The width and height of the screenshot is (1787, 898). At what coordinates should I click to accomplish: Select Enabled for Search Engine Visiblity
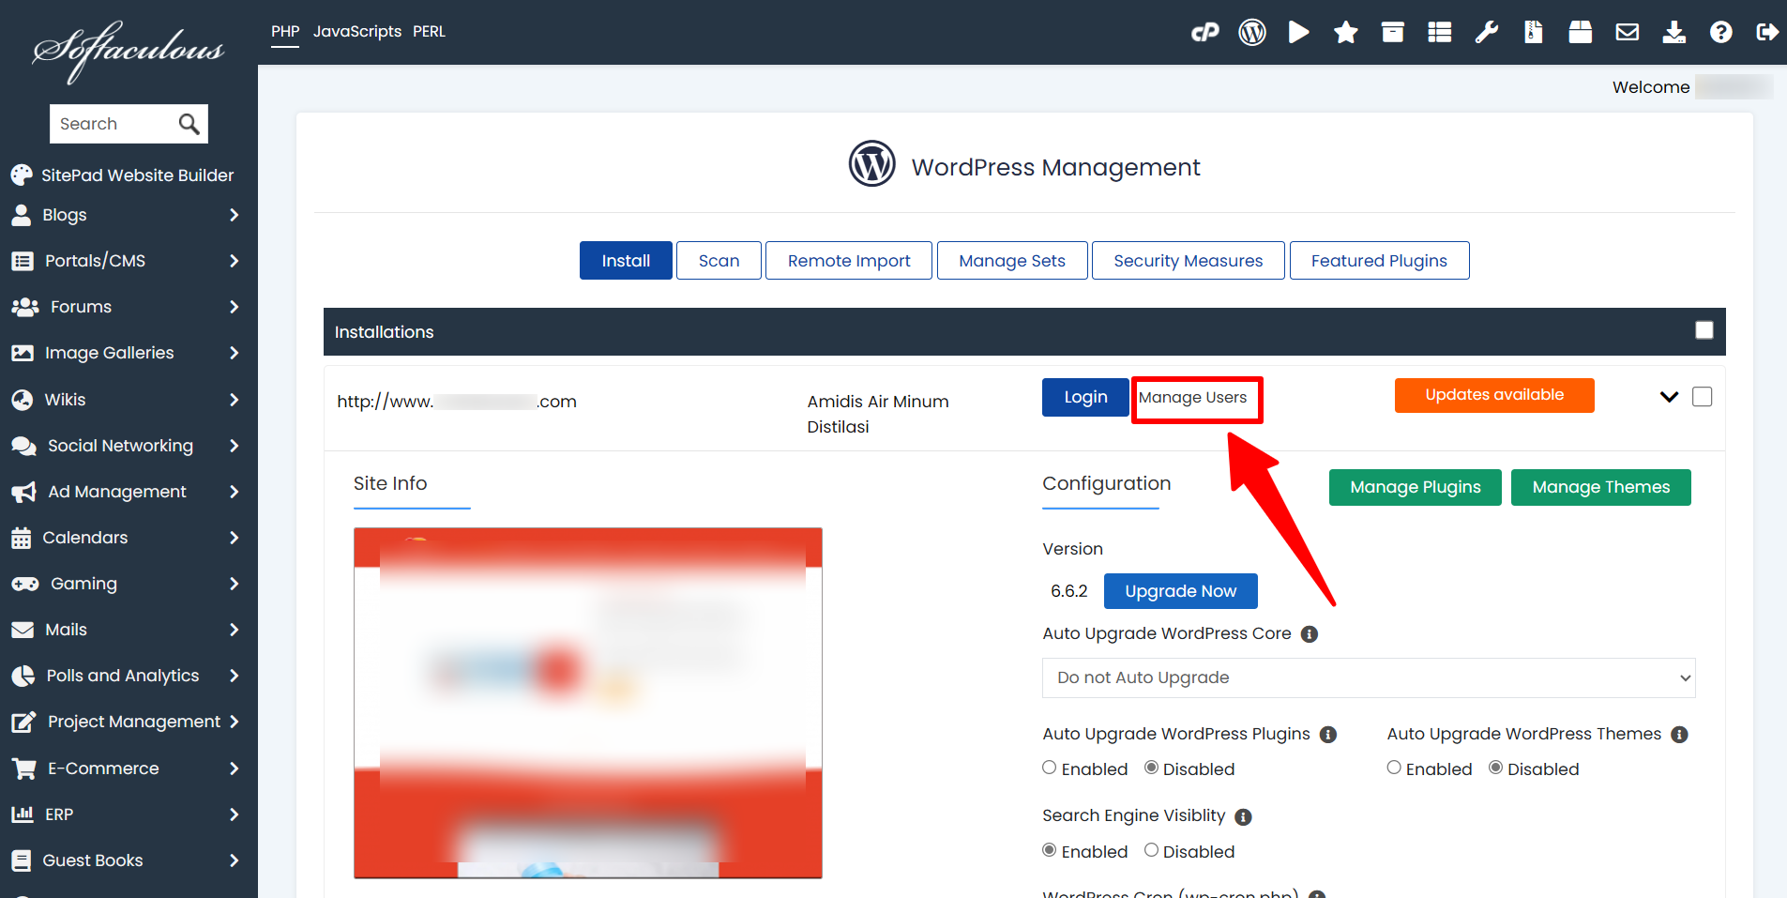click(x=1050, y=850)
